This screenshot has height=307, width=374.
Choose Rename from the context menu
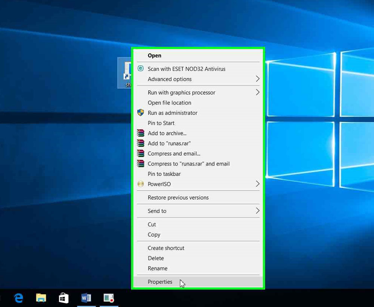157,268
